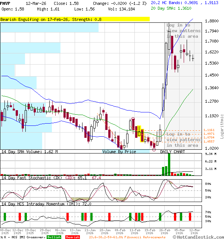
Task: Click the red circle marker below 19-Feb low
Action: tap(154, 149)
